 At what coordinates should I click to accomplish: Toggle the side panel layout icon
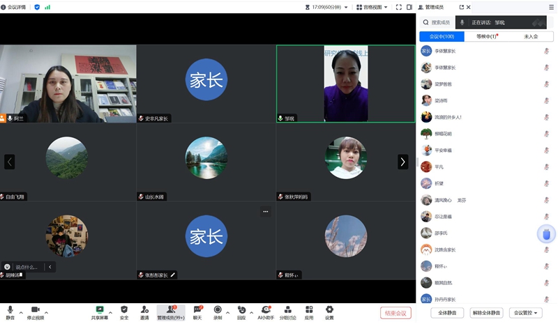[x=409, y=7]
